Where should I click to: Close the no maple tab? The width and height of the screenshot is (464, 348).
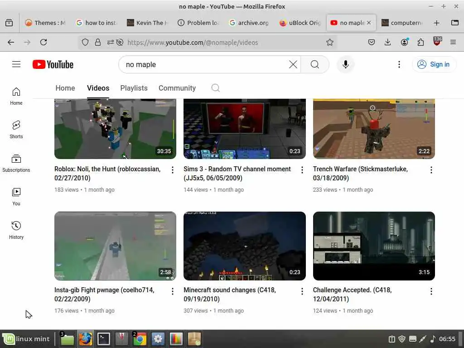pos(369,23)
